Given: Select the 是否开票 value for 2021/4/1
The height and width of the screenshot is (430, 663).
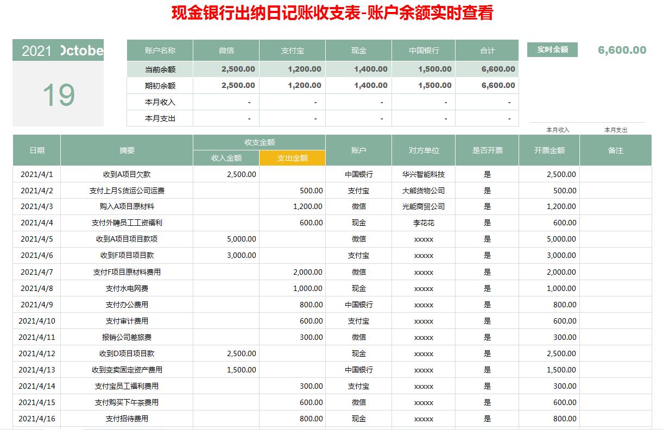Looking at the screenshot, I should (x=488, y=174).
